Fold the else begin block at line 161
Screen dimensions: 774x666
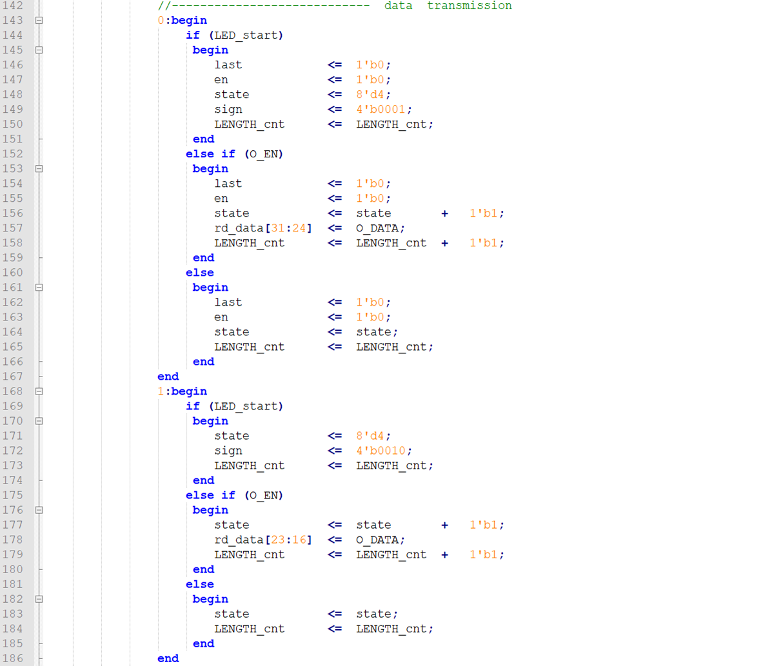pos(39,288)
